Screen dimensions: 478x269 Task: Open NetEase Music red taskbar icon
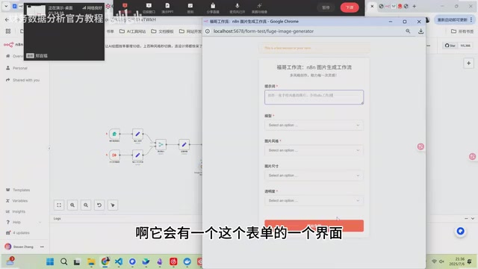(173, 262)
